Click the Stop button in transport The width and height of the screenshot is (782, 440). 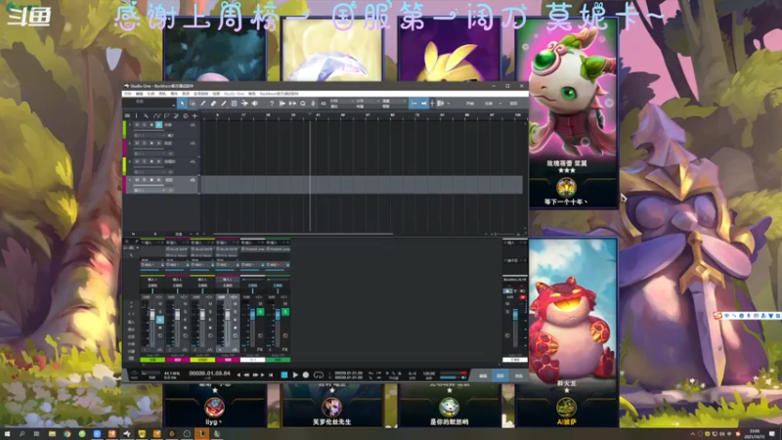[284, 374]
